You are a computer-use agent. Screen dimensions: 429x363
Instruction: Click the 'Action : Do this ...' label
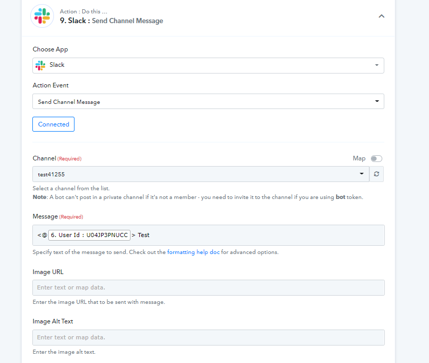(83, 11)
